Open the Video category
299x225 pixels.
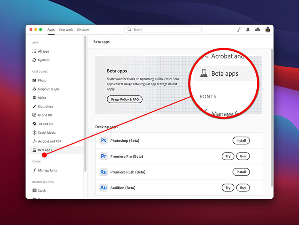(42, 98)
